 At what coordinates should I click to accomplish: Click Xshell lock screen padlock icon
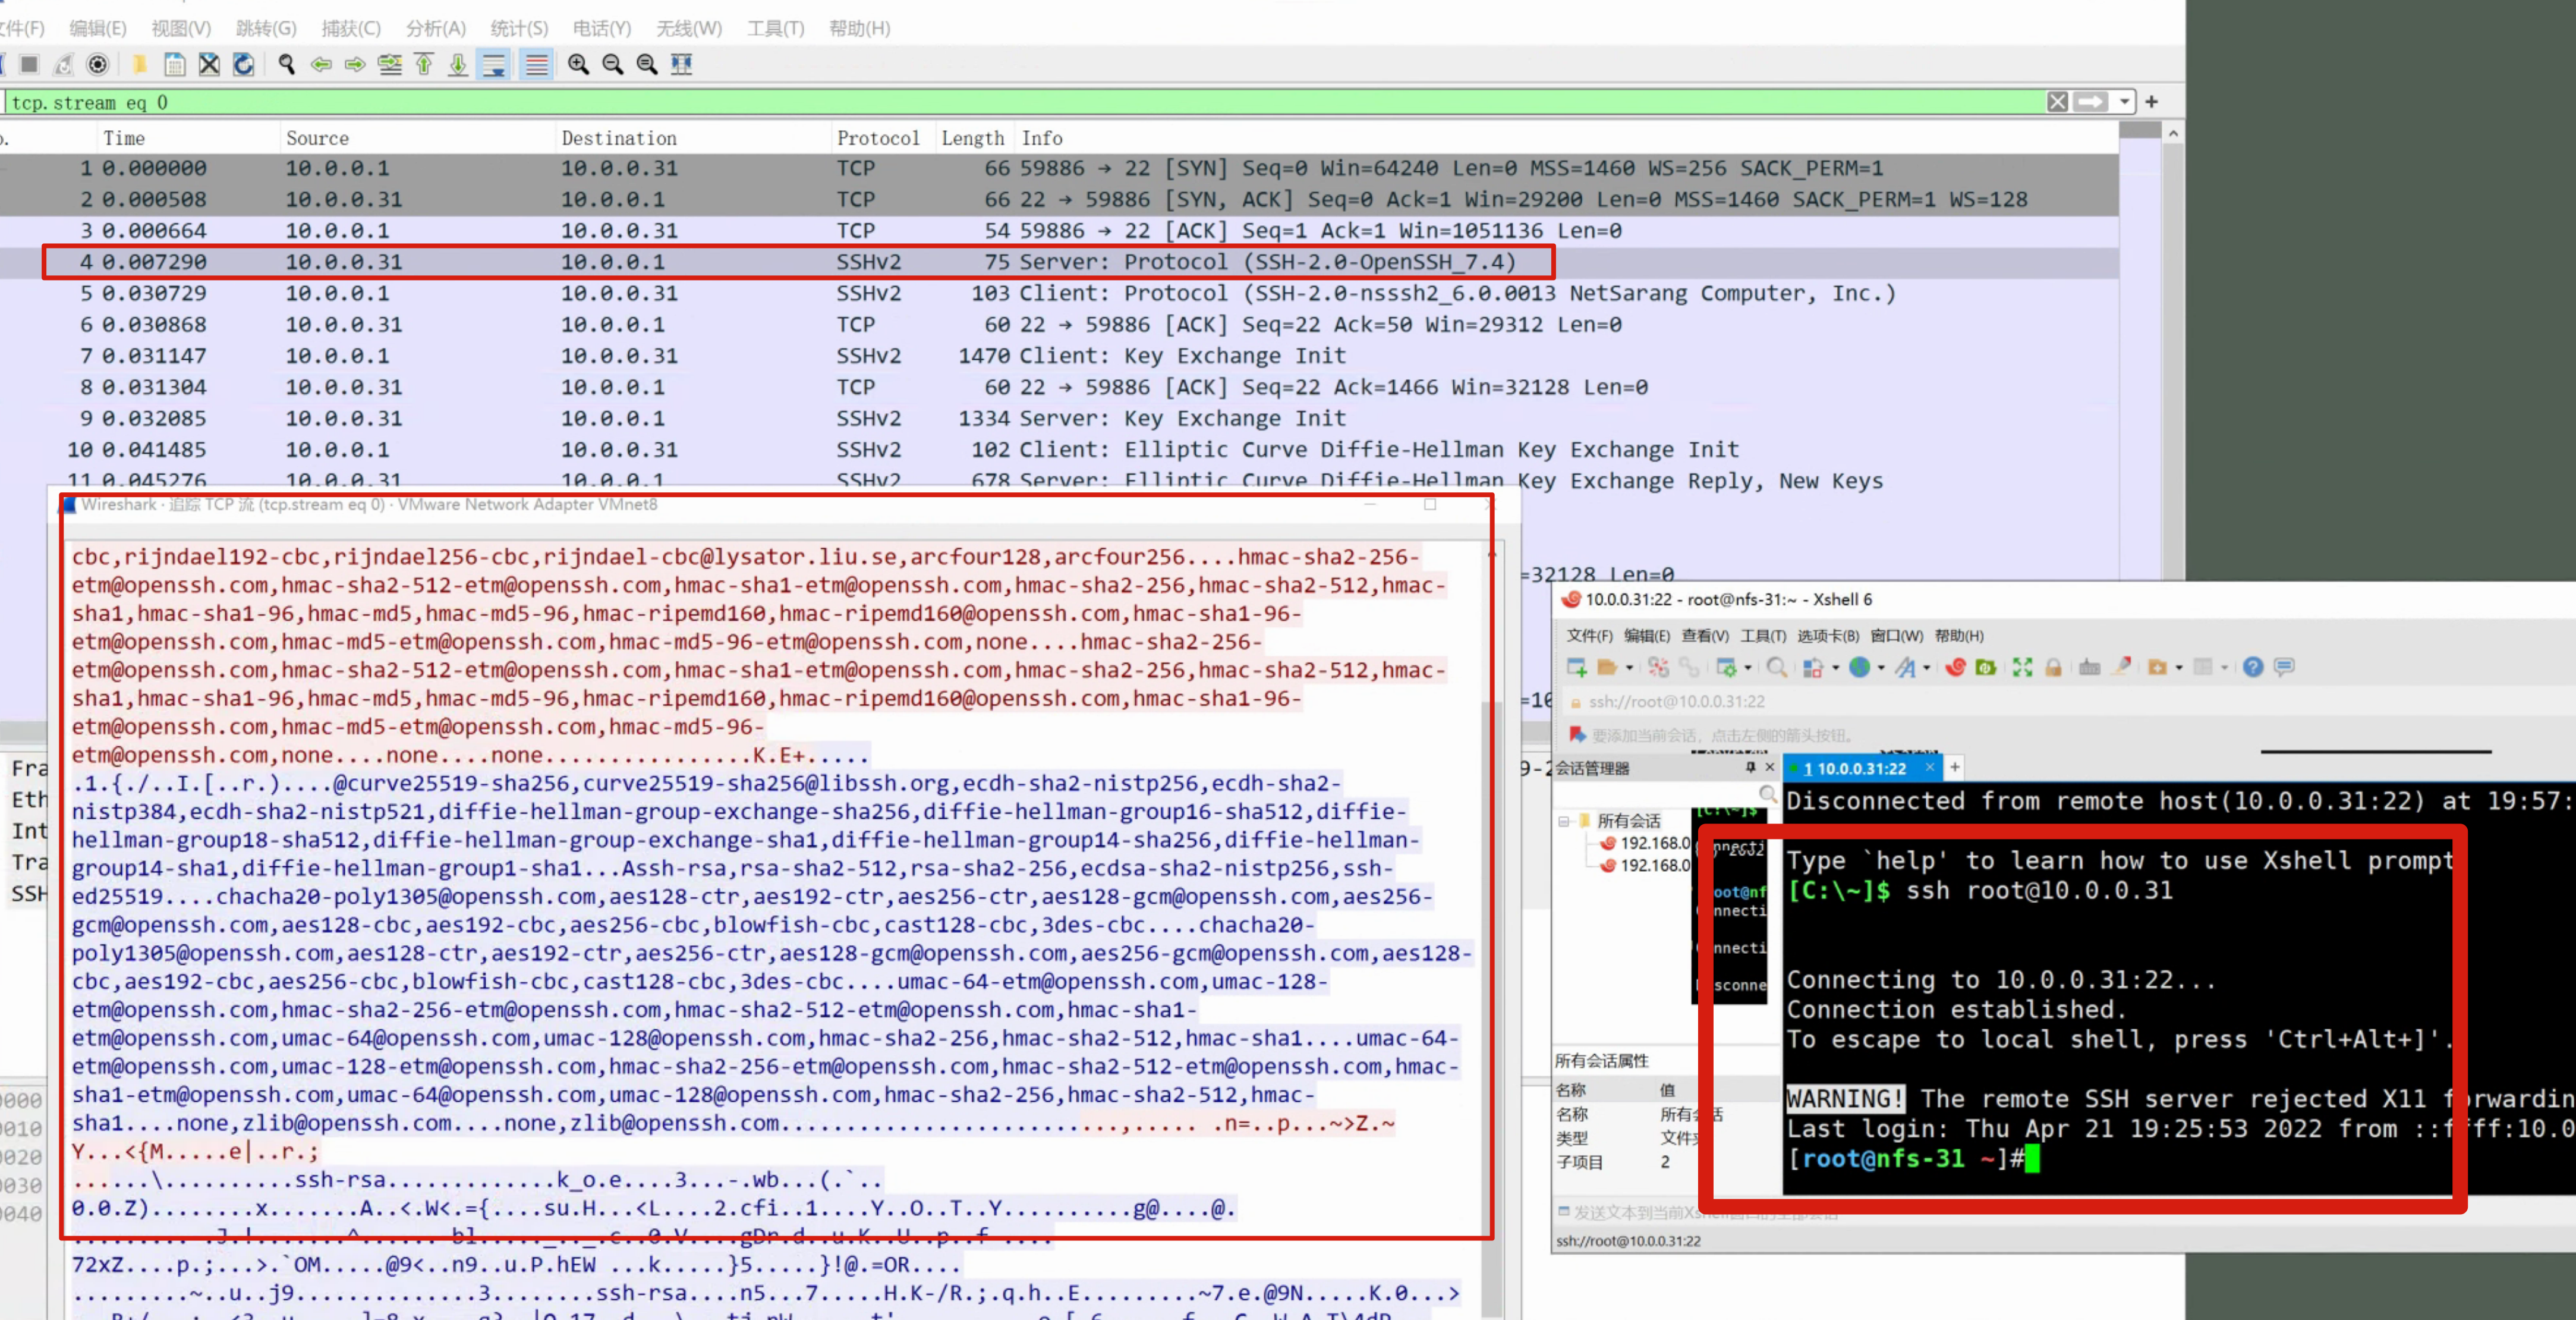(2053, 668)
